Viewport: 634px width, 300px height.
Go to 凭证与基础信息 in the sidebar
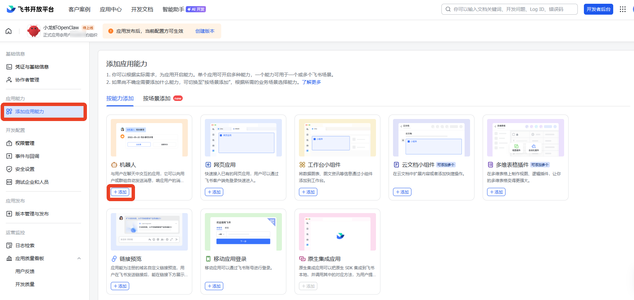click(x=32, y=67)
